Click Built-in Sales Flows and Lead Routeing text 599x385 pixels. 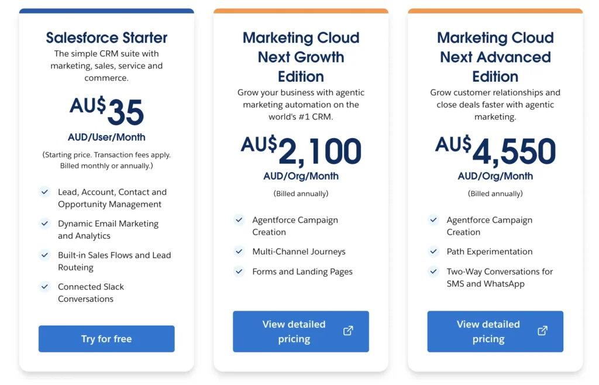114,261
